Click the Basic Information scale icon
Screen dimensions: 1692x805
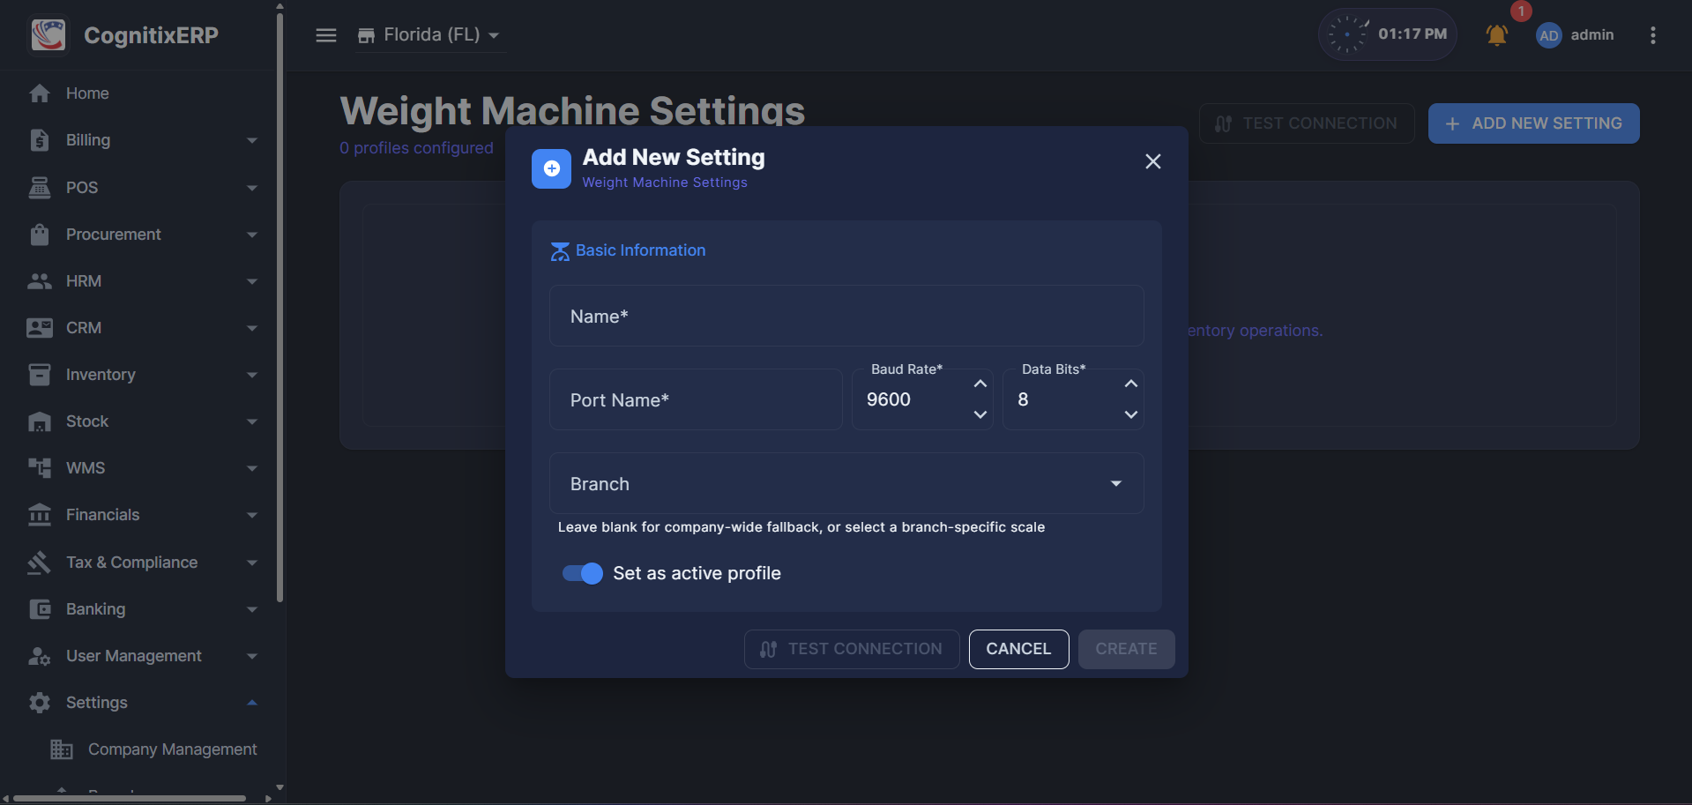pyautogui.click(x=560, y=251)
